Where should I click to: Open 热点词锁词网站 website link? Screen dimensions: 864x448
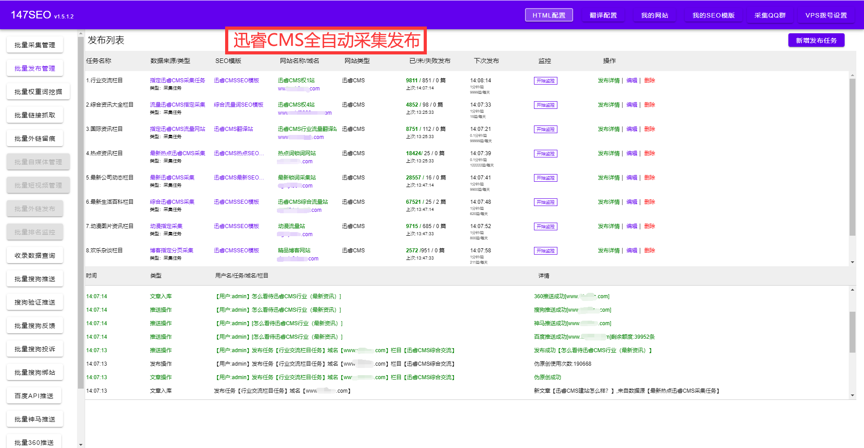coord(297,153)
